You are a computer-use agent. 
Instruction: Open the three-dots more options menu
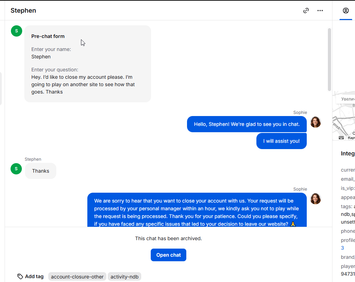(320, 11)
